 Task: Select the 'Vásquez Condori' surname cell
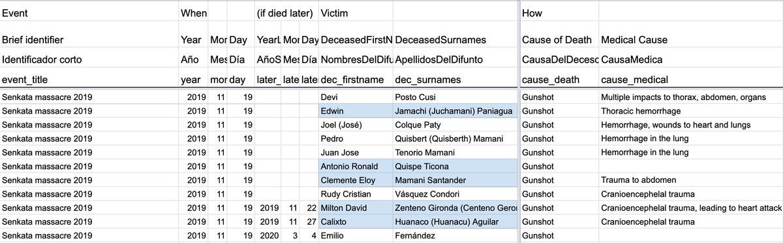click(x=455, y=194)
